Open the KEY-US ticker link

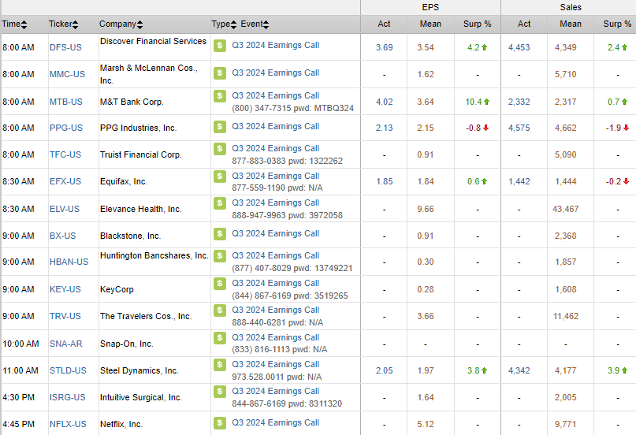tap(65, 289)
